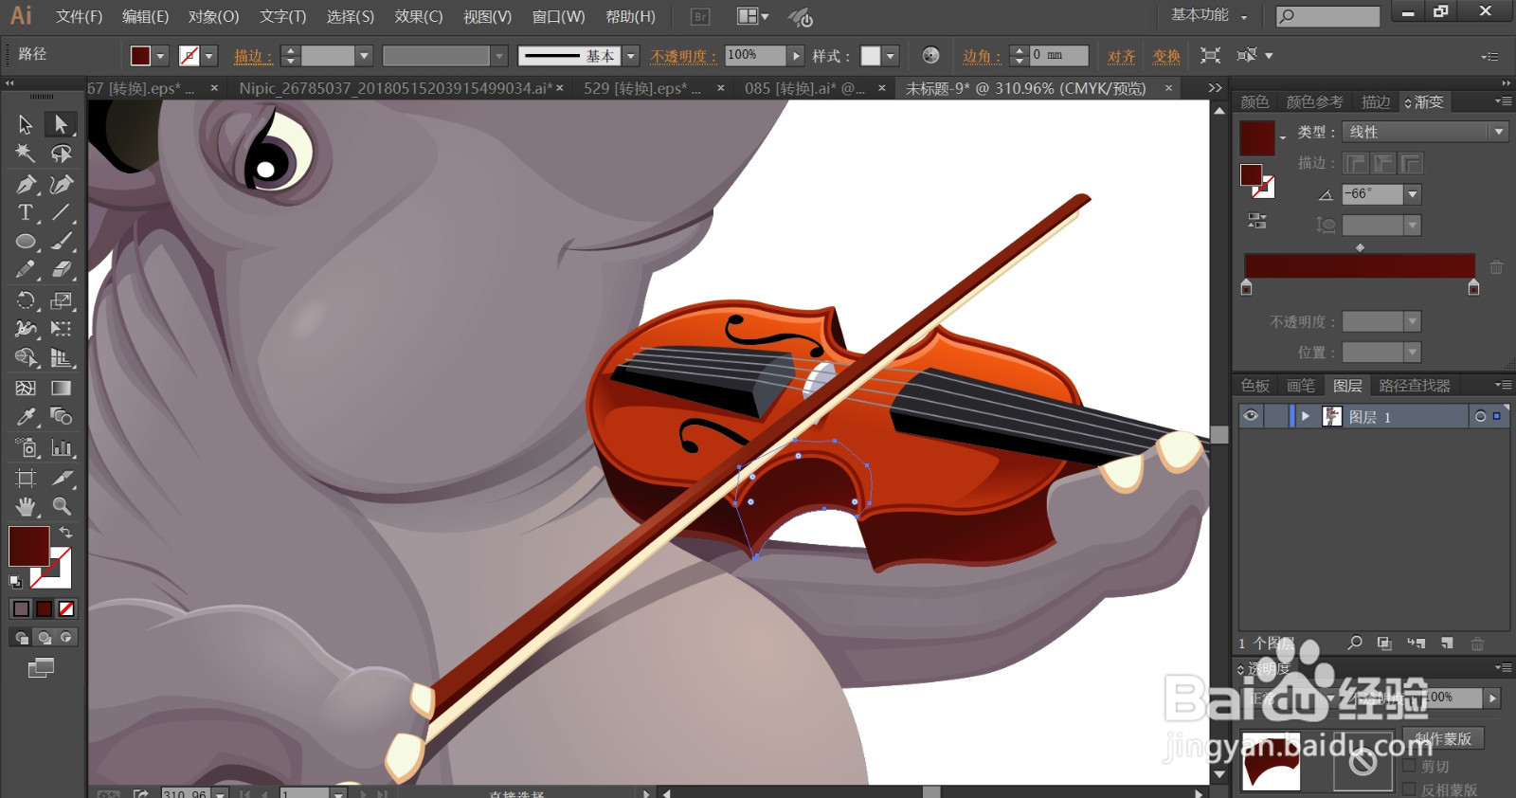Select the Hand tool
Viewport: 1516px width, 798px height.
coord(26,506)
